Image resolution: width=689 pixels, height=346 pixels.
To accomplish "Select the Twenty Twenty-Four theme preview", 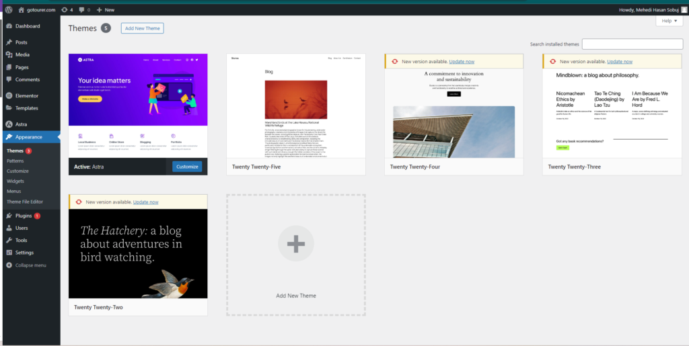I will [454, 113].
